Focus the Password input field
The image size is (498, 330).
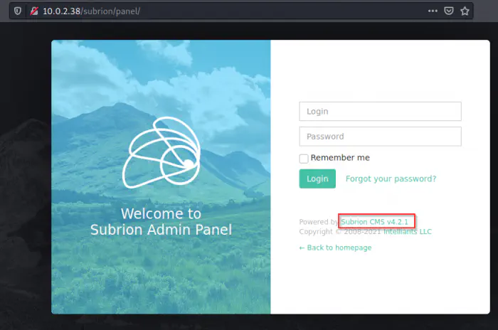tap(380, 137)
